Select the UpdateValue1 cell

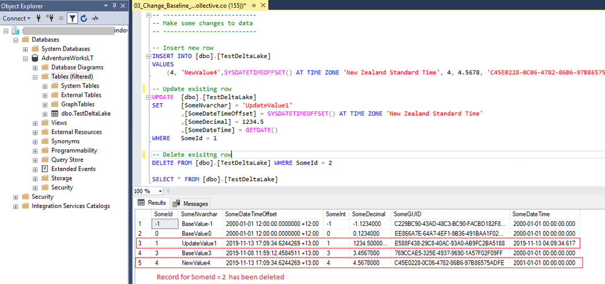pyautogui.click(x=200, y=244)
